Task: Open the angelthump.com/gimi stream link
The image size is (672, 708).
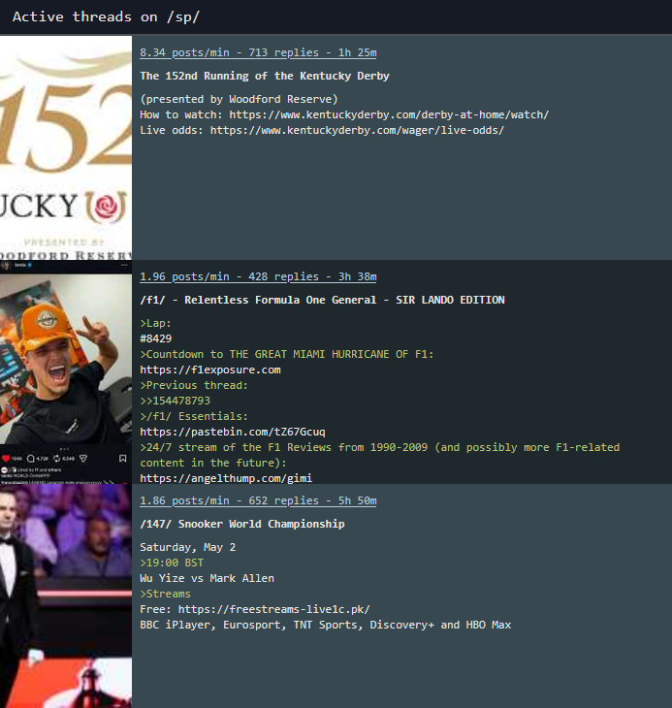Action: click(226, 478)
